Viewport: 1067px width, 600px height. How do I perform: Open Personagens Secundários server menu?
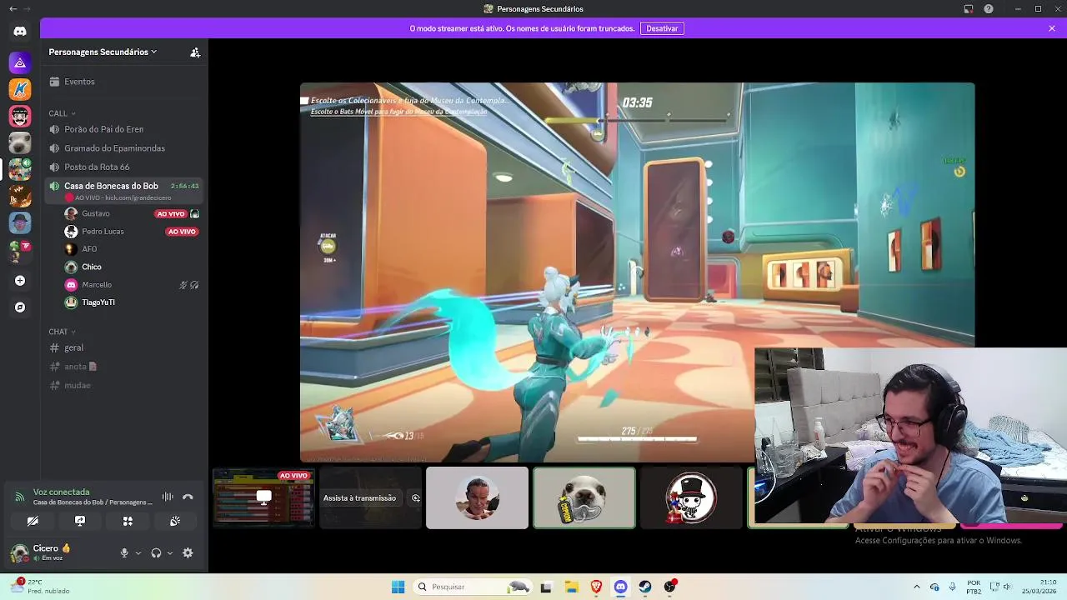[x=103, y=52]
